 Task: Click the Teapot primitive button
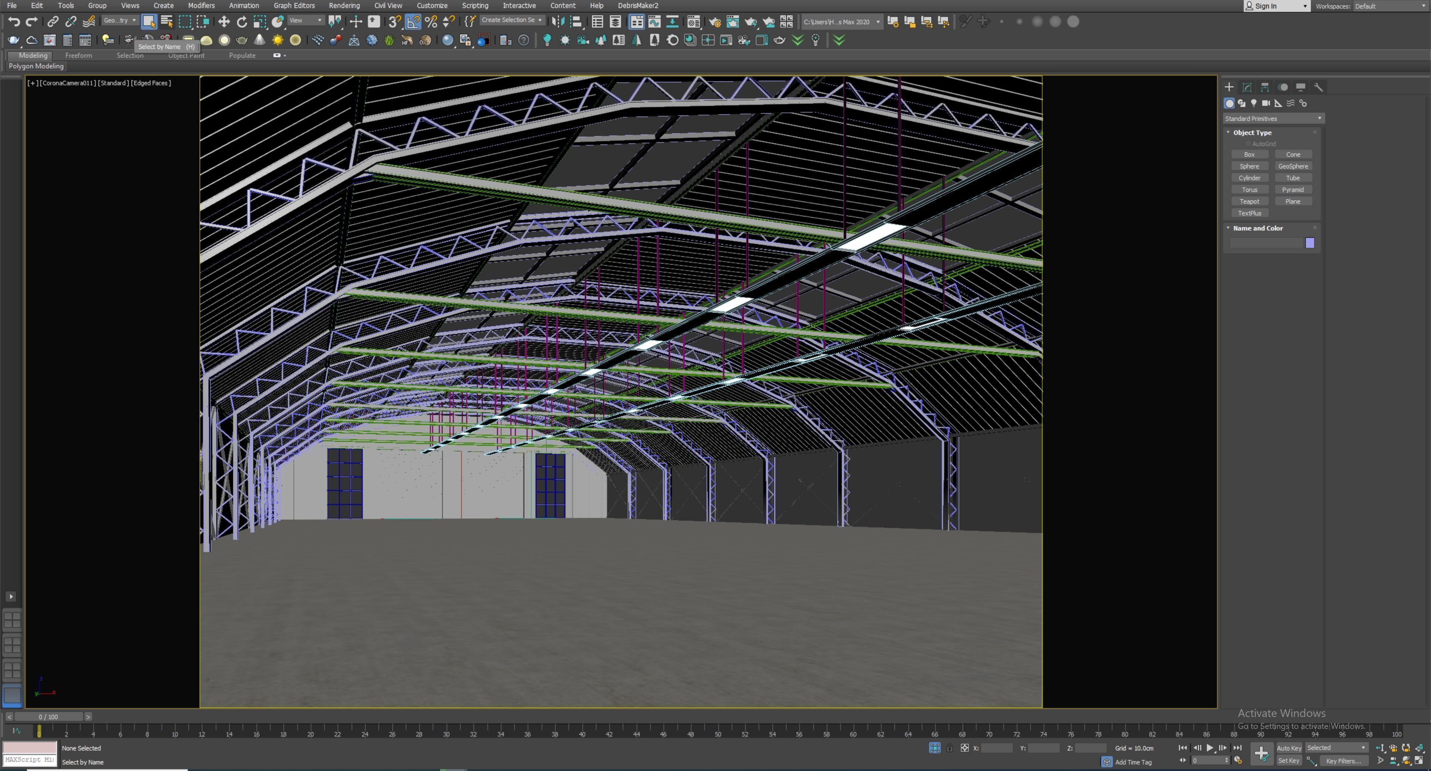[x=1250, y=202]
